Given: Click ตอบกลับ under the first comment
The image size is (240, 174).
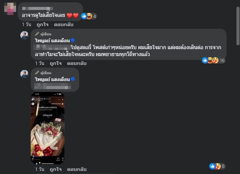Looking at the screenshot, I should point(64,25).
